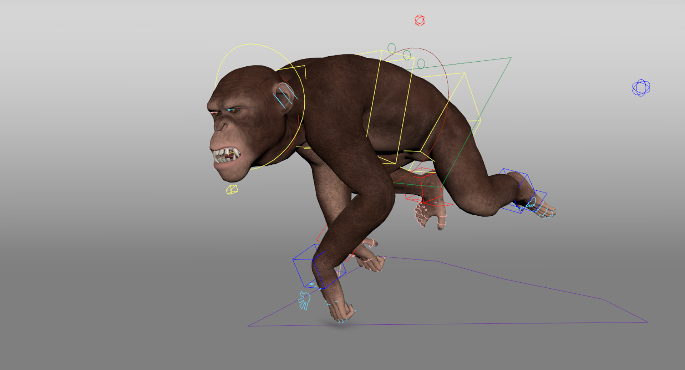The image size is (685, 370).
Task: Pick the pink eye control near the nose bridge
Action: tap(214, 113)
